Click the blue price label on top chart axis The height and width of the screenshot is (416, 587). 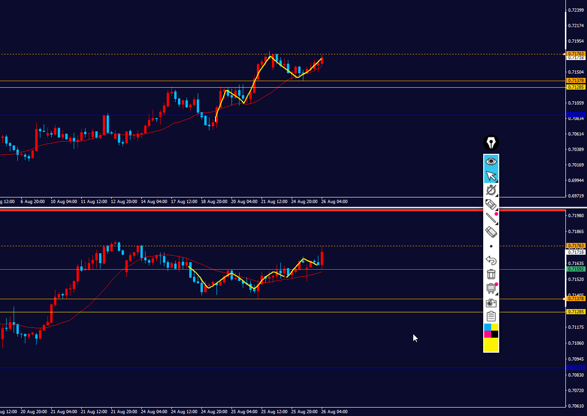tap(576, 114)
